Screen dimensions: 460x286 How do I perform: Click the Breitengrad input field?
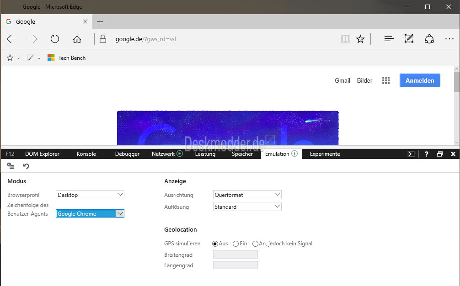235,254
